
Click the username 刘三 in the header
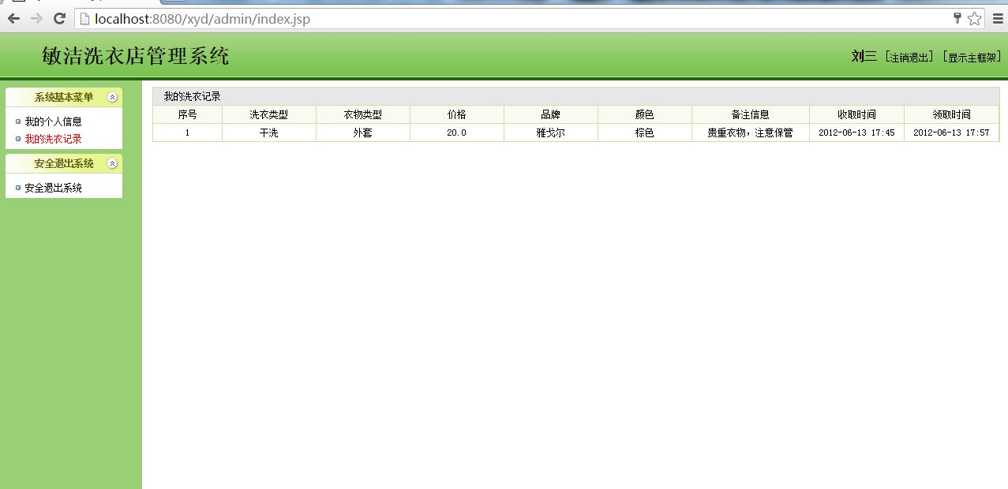[864, 57]
